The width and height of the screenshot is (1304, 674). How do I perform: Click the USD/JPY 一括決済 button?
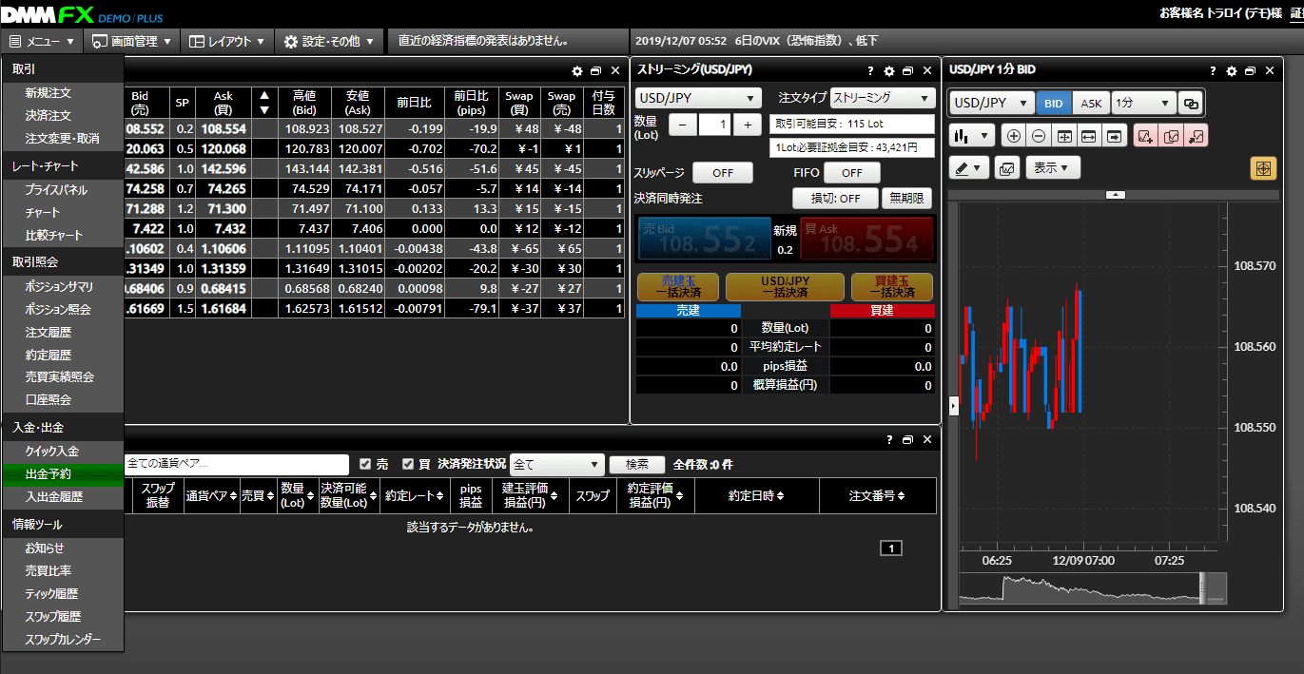[785, 287]
